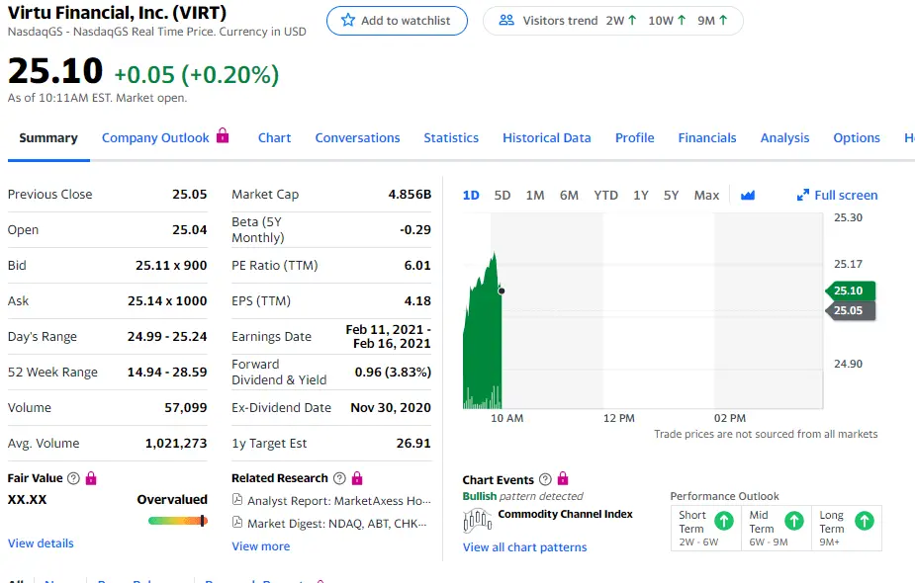Expand chart with Full screen arrows icon
Screen dimensions: 915x583
coord(803,196)
